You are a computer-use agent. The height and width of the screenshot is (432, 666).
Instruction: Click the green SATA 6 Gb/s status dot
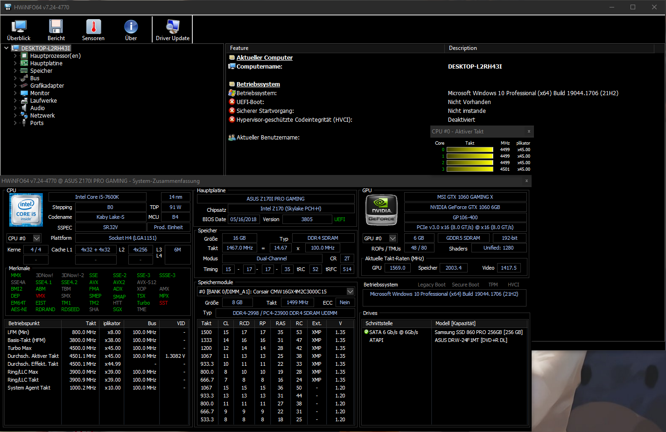tap(366, 332)
